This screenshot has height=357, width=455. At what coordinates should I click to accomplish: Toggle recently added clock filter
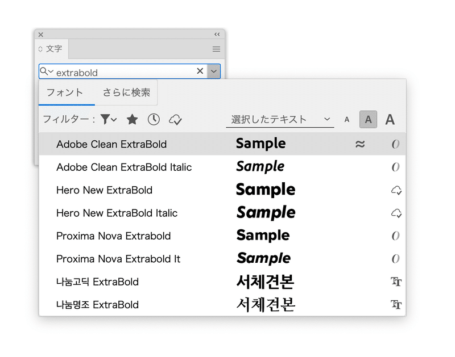pyautogui.click(x=154, y=119)
